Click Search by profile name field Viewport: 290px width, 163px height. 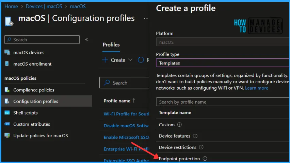(x=223, y=102)
